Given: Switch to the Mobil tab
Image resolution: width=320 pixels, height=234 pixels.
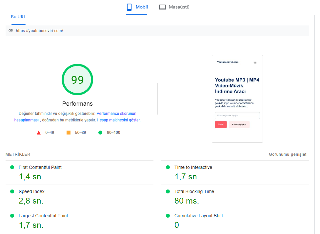Looking at the screenshot, I should (137, 7).
